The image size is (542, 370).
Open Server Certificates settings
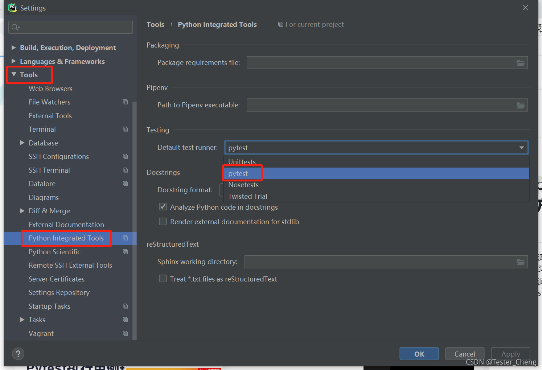point(57,279)
